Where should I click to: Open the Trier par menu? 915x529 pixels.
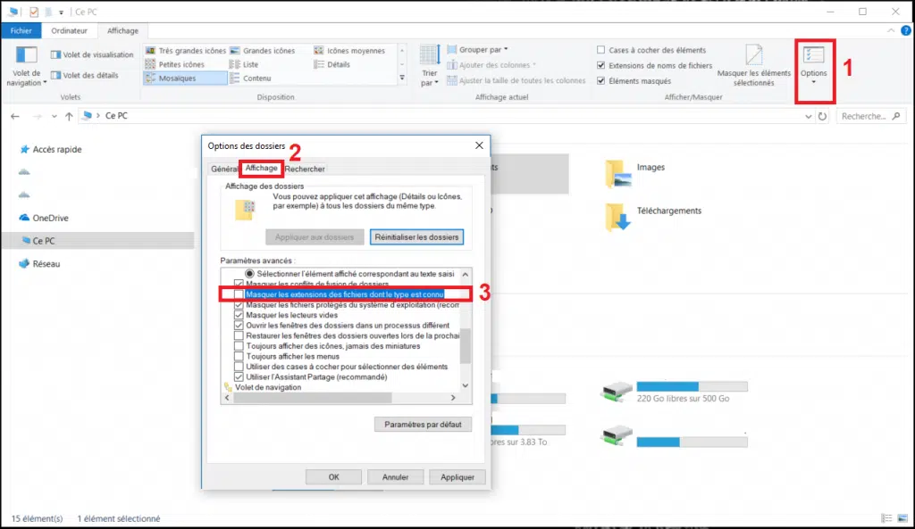pyautogui.click(x=430, y=65)
